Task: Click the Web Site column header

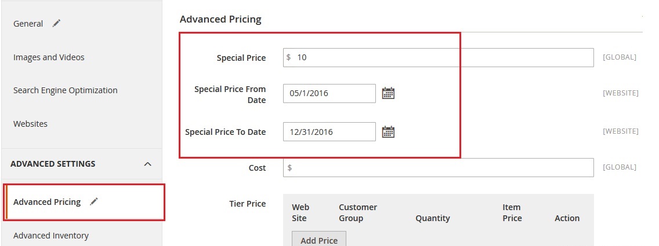Action: (300, 212)
